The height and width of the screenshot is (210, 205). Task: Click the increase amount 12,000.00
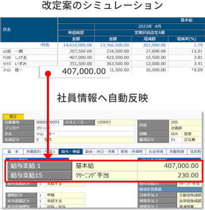[x=156, y=63]
